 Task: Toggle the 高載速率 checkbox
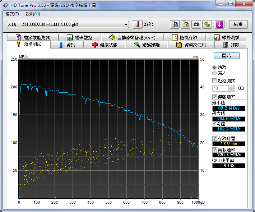coord(214,149)
